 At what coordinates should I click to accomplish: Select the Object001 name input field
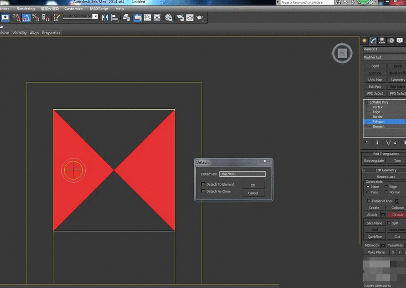243,174
